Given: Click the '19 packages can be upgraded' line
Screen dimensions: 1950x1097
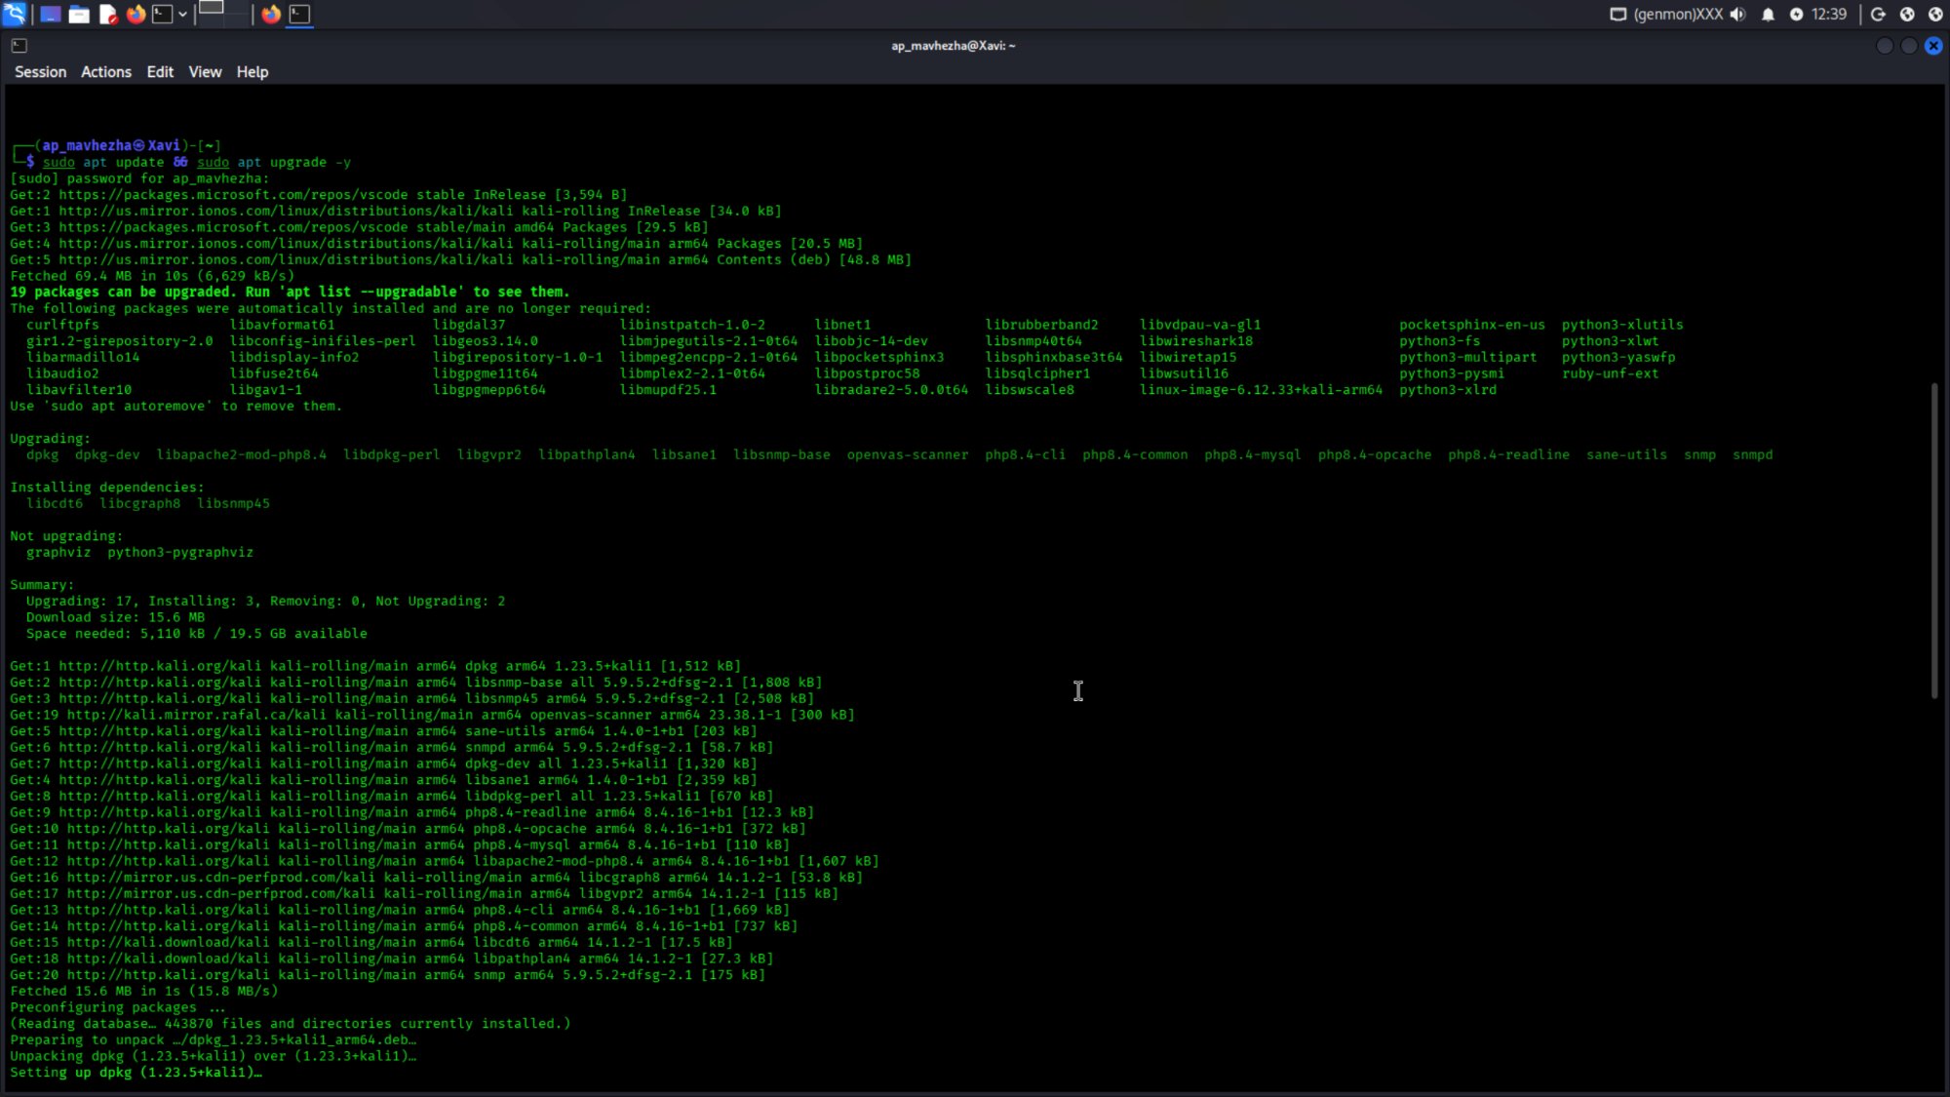Looking at the screenshot, I should point(290,292).
